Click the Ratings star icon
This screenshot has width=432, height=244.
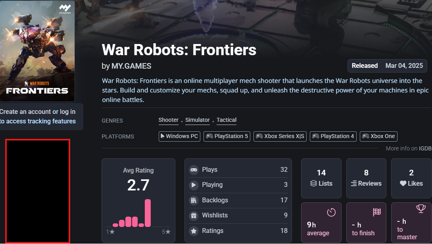point(194,231)
